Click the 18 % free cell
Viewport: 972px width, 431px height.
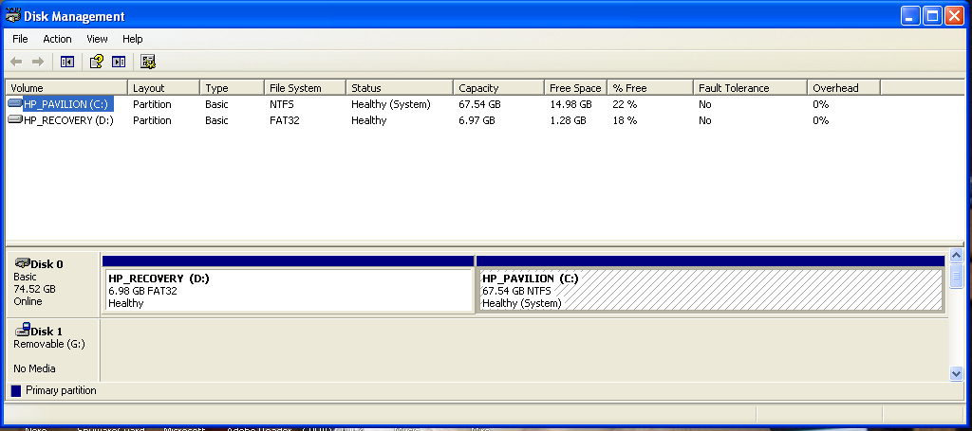pos(625,120)
